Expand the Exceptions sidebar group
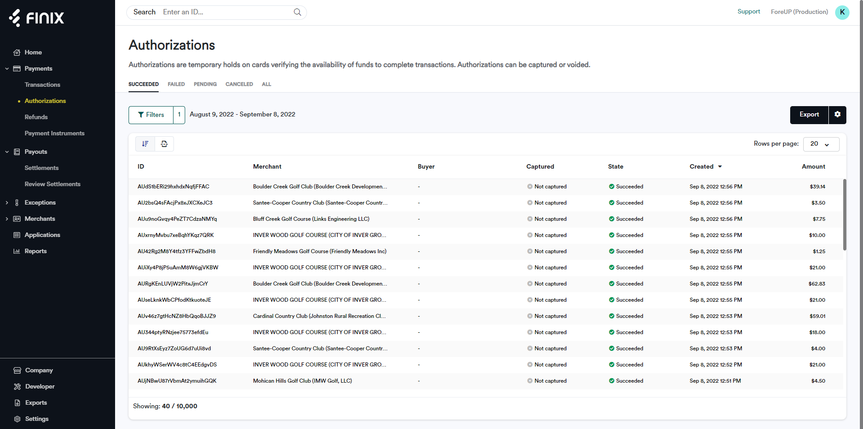Image resolution: width=863 pixels, height=429 pixels. tap(7, 203)
